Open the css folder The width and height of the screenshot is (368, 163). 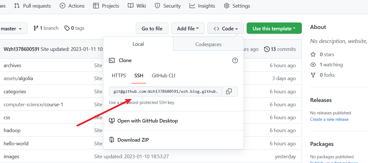(x=7, y=117)
